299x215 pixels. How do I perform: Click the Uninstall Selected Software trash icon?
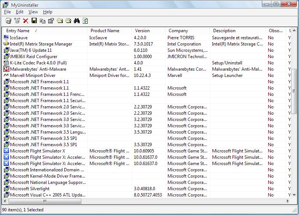pos(8,21)
